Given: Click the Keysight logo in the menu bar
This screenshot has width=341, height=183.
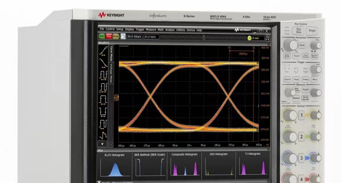Looking at the screenshot, I should coord(243,30).
